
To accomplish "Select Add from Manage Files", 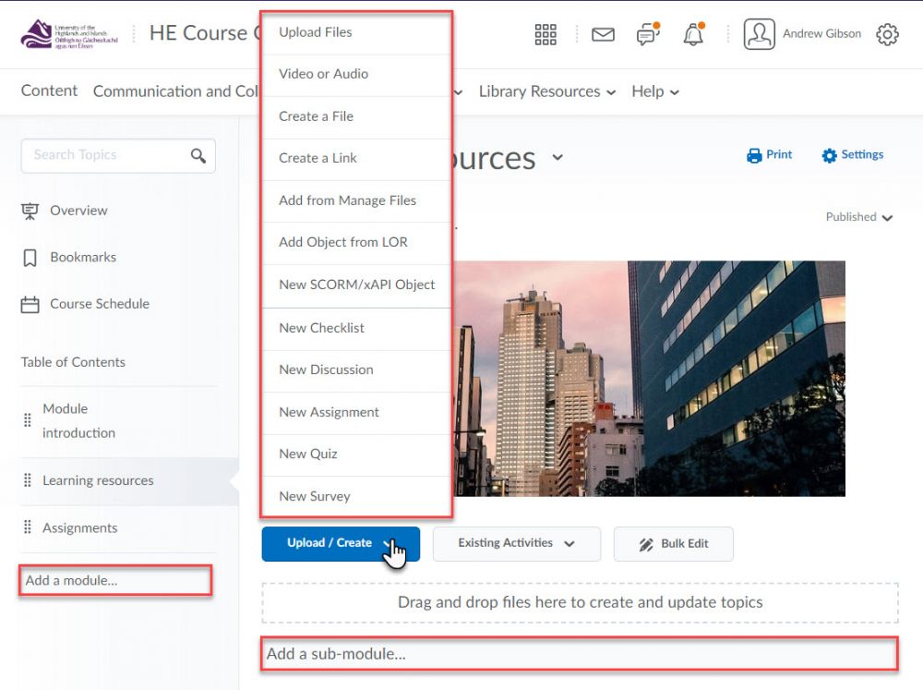I will tap(356, 201).
